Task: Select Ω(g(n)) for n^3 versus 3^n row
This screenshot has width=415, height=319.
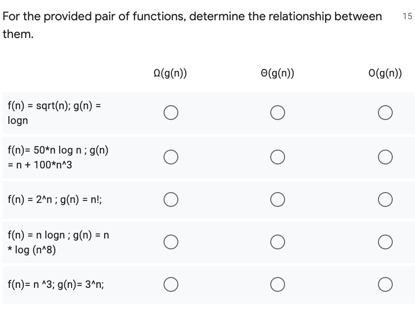Action: coord(171,284)
